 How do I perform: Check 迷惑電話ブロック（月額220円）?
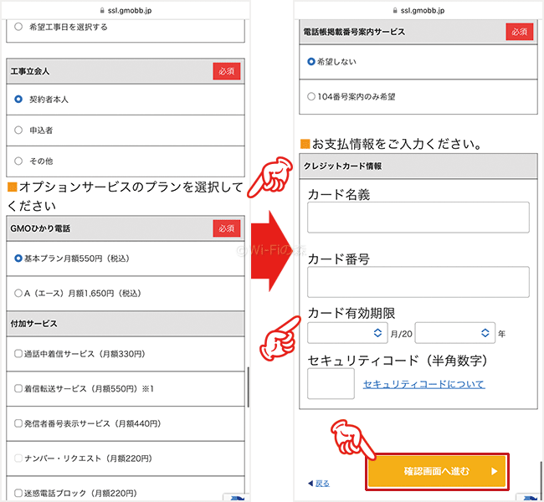[18, 493]
